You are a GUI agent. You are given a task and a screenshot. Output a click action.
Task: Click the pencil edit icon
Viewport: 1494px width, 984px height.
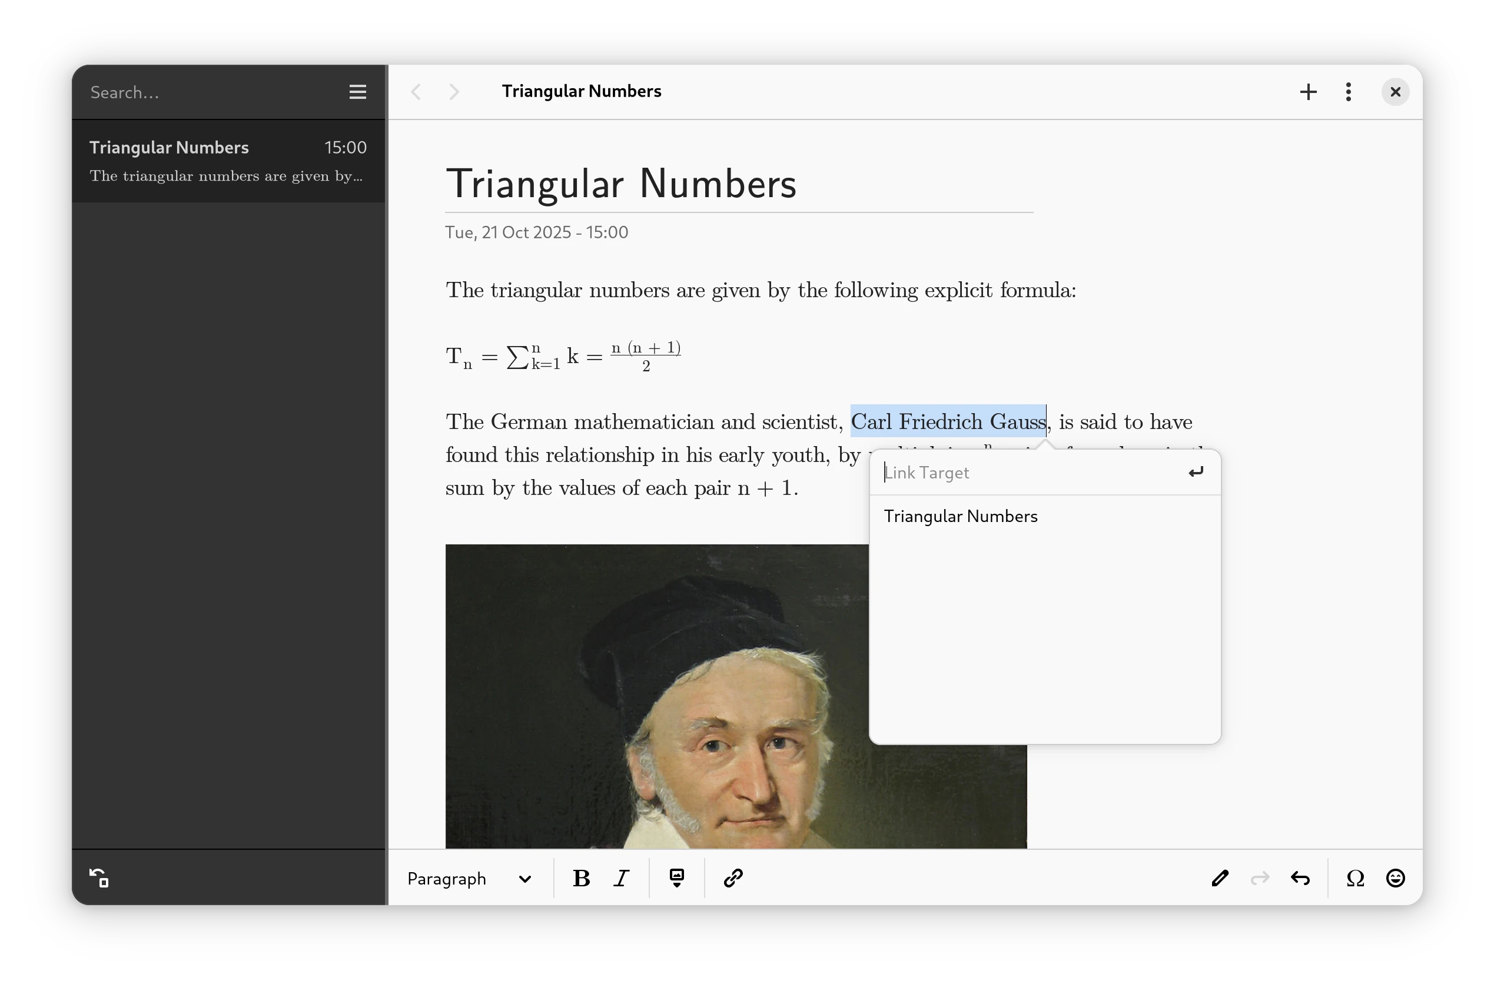(x=1219, y=878)
